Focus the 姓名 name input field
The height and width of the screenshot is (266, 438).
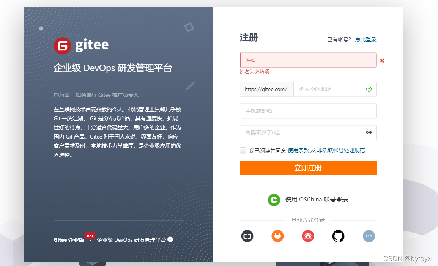(x=308, y=60)
